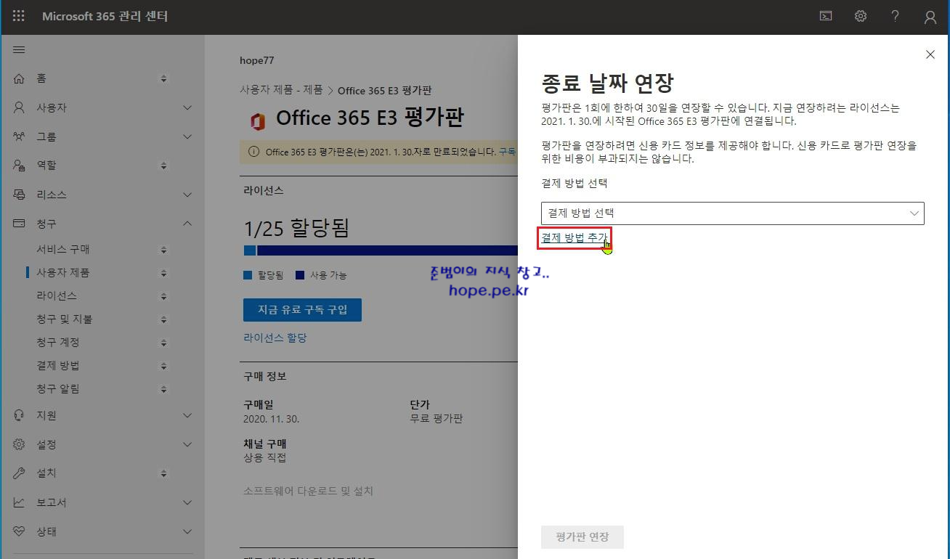Open 청구 및 지불 in sidebar
Viewport: 950px width, 559px height.
point(65,319)
